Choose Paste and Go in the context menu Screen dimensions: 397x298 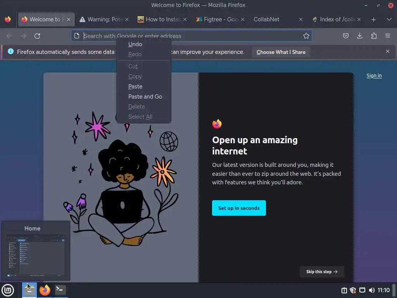144,97
